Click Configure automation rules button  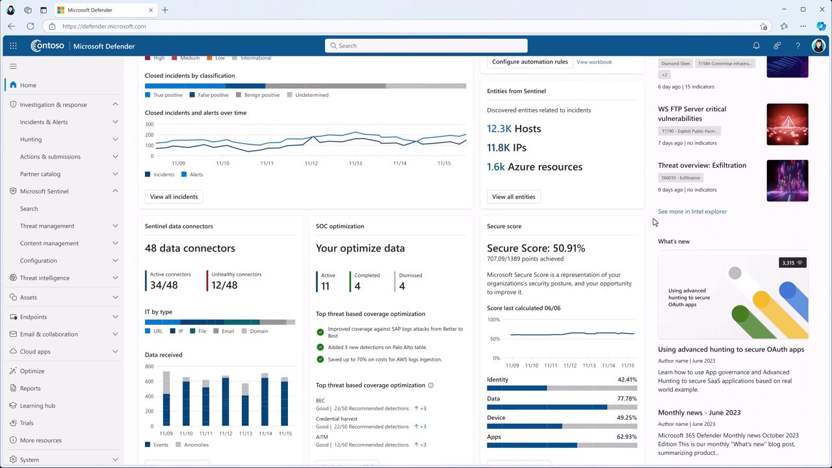530,62
